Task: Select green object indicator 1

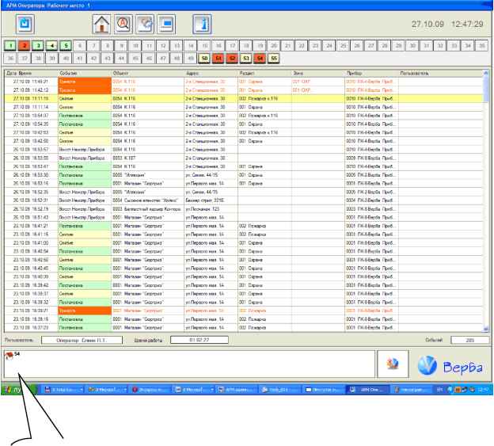Action: pos(10,46)
